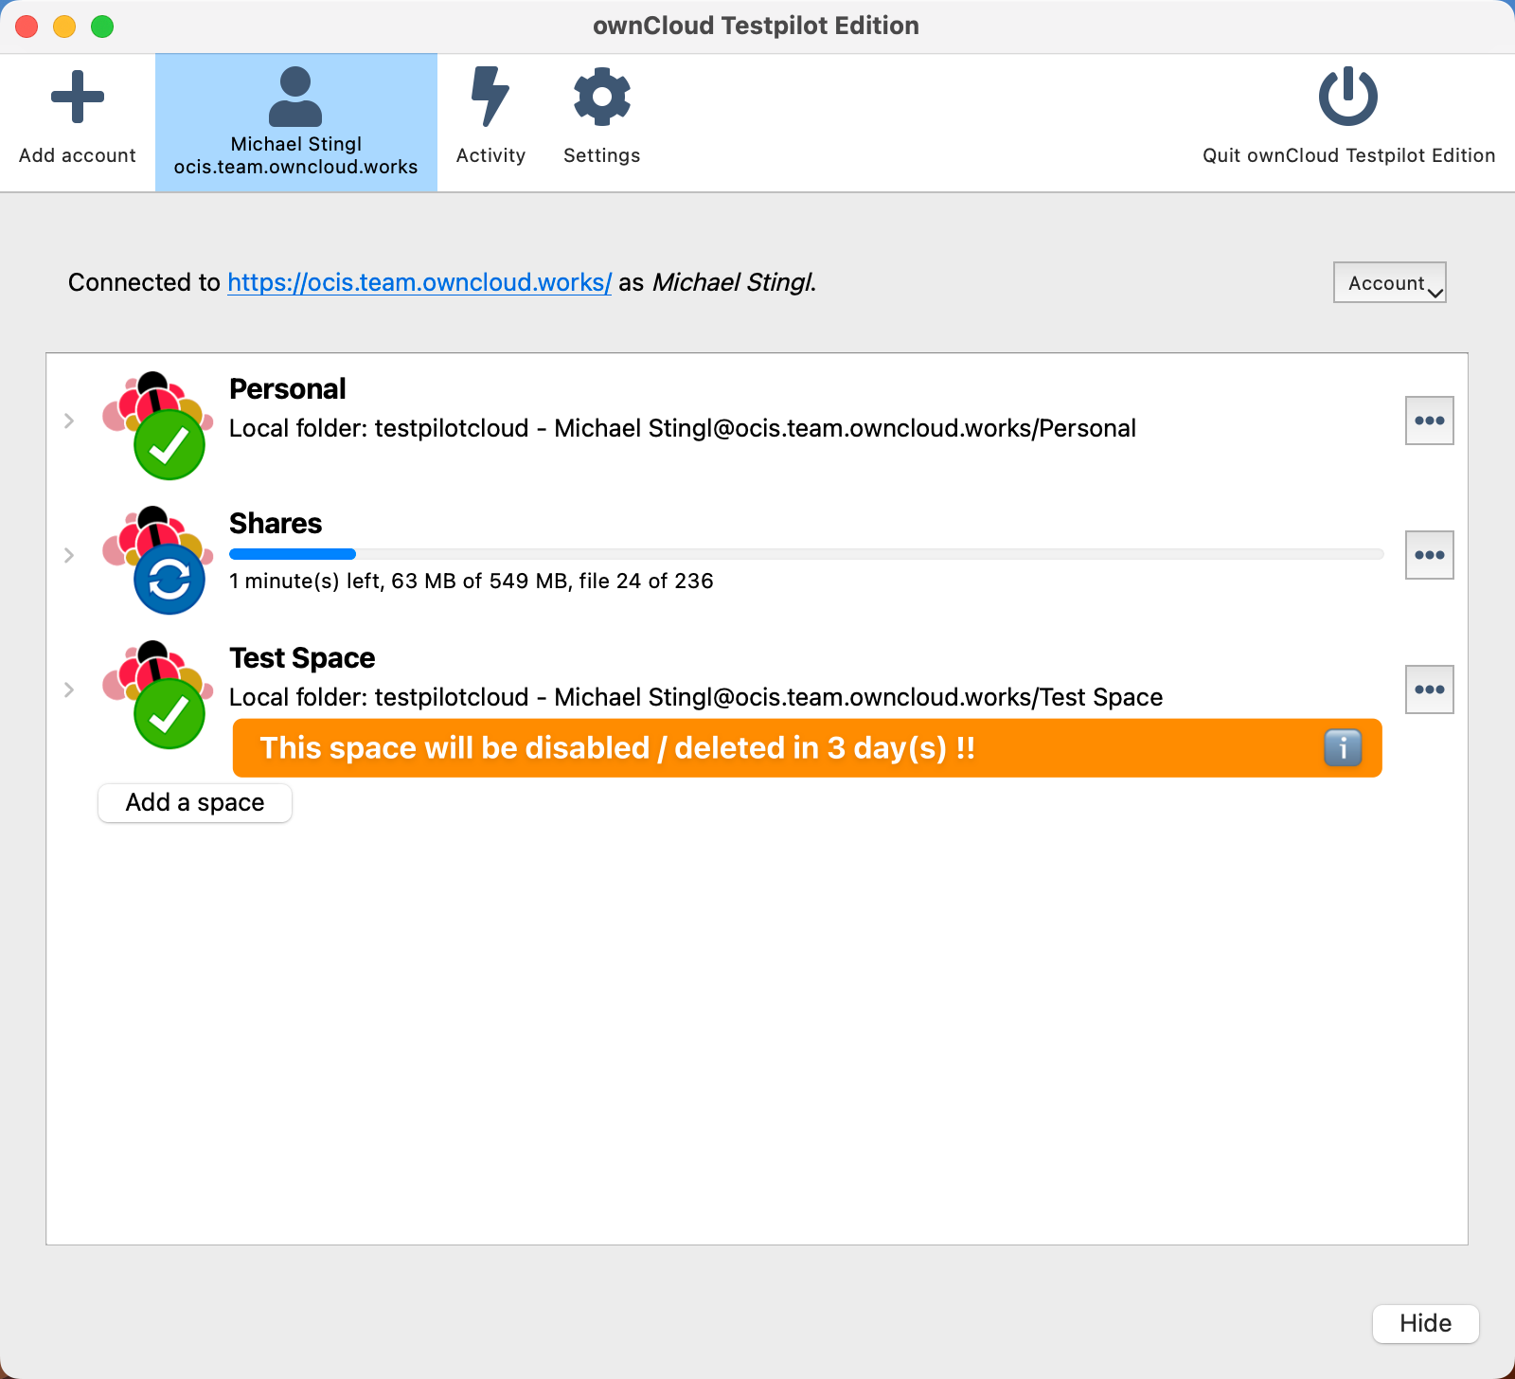1515x1379 pixels.
Task: Close the window with the red button
Action: (27, 27)
